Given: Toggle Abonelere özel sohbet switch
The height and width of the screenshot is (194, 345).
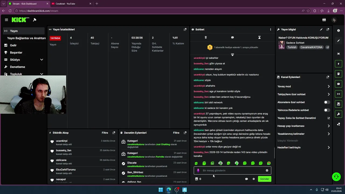Looking at the screenshot, I should tap(327, 102).
